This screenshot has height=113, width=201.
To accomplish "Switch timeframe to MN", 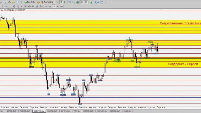I will coord(62,6).
